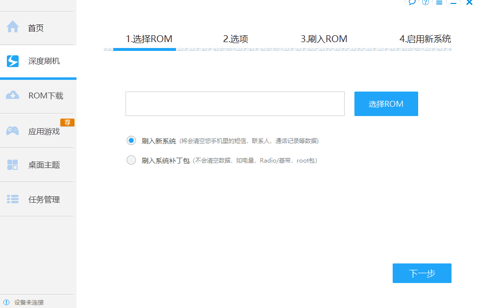Open the 任务管理 task manager icon
This screenshot has width=477, height=308.
pyautogui.click(x=12, y=199)
